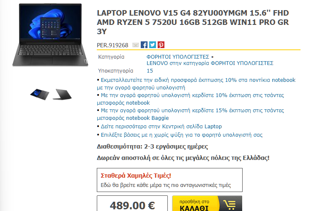
Task: Share product on Twitter
Action: [153, 45]
